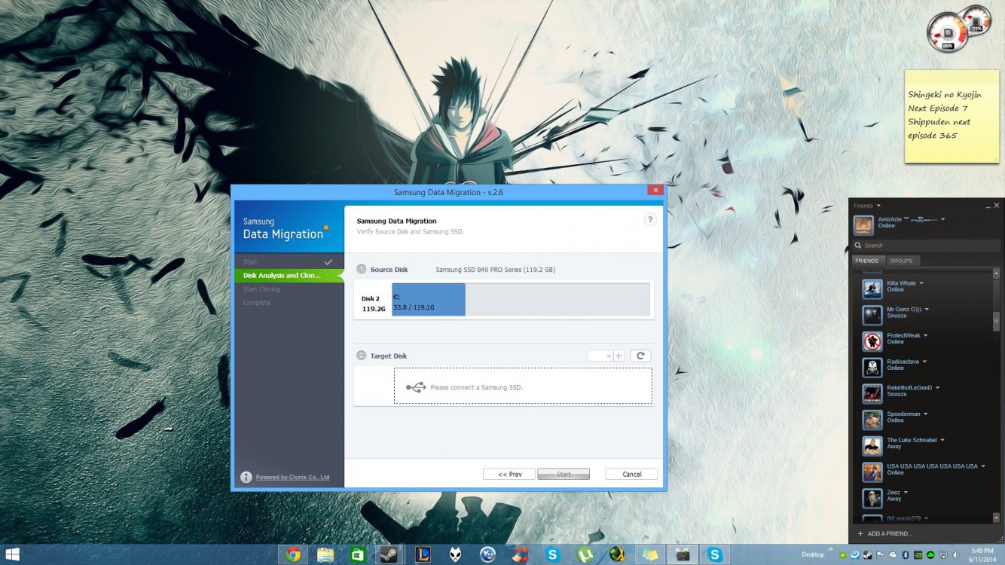Open The Luke Schnabel's dropdown arrow
Image resolution: width=1005 pixels, height=565 pixels.
tap(942, 440)
